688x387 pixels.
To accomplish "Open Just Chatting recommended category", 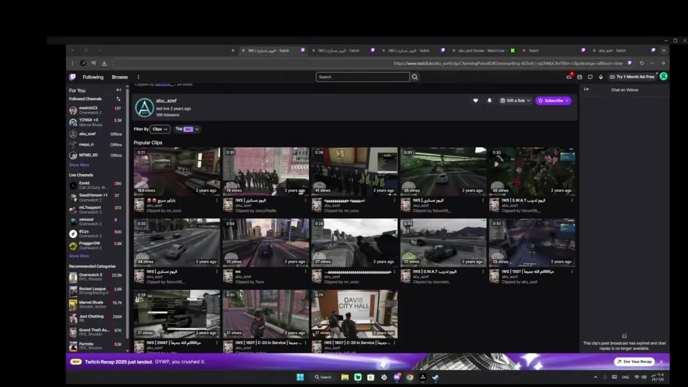I will tap(96, 318).
